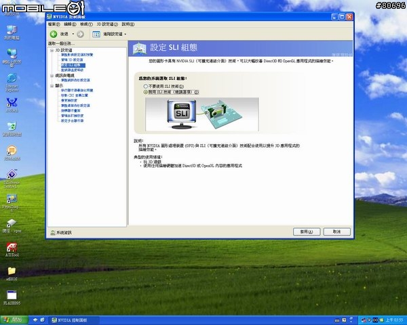
Task: Choose the 不要使用 SLI 技術 radio button
Action: (146, 86)
